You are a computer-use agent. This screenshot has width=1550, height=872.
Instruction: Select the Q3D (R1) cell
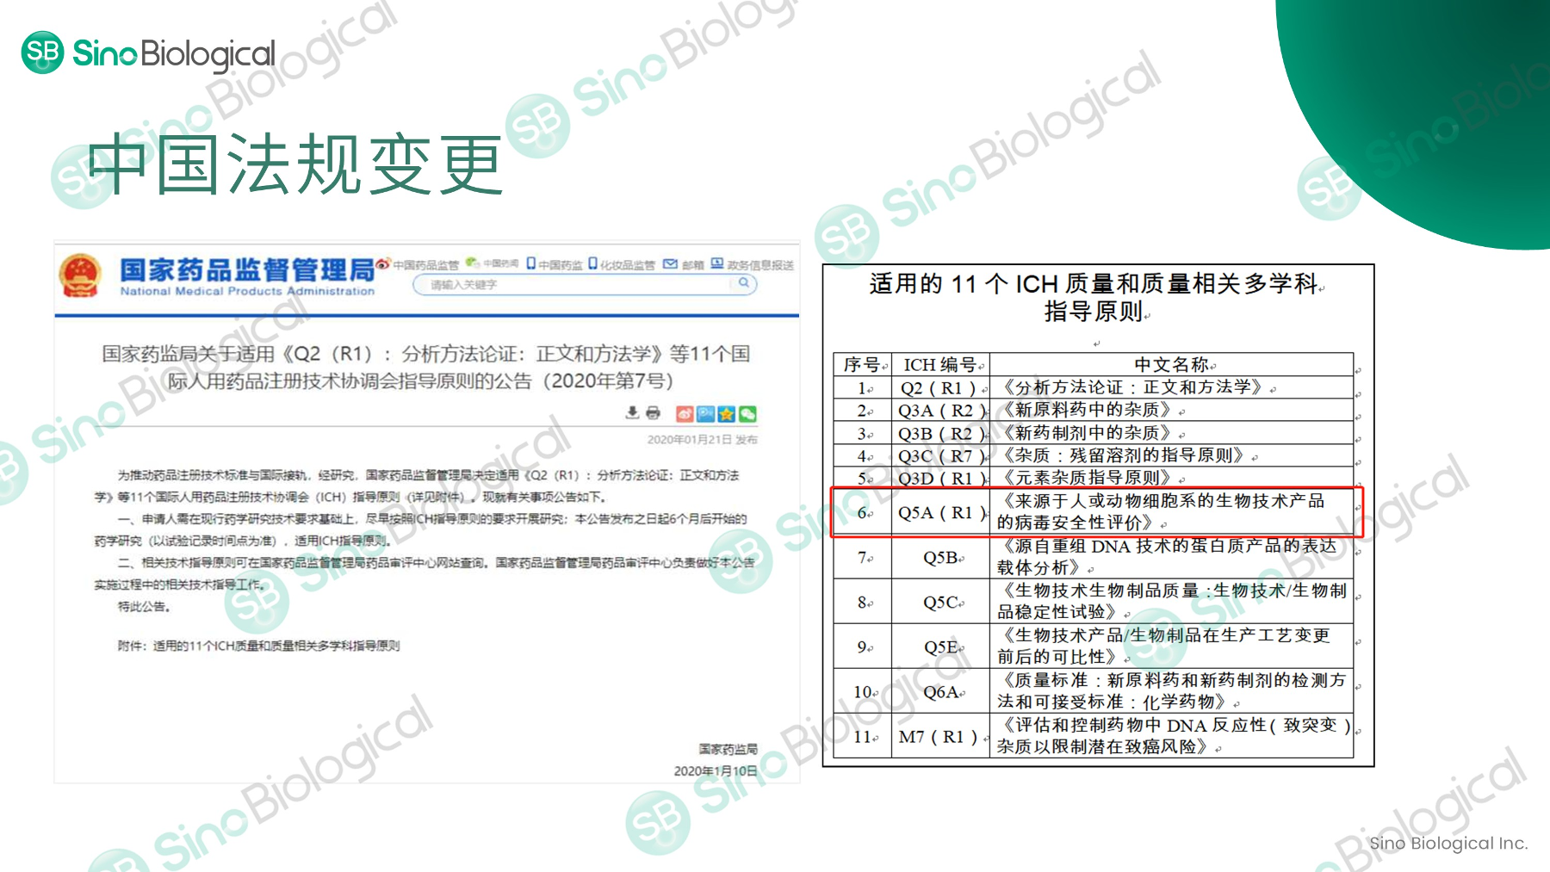coord(940,478)
